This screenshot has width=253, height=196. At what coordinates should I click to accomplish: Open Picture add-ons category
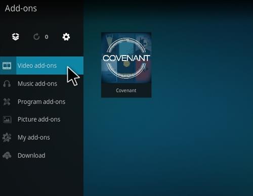point(41,120)
